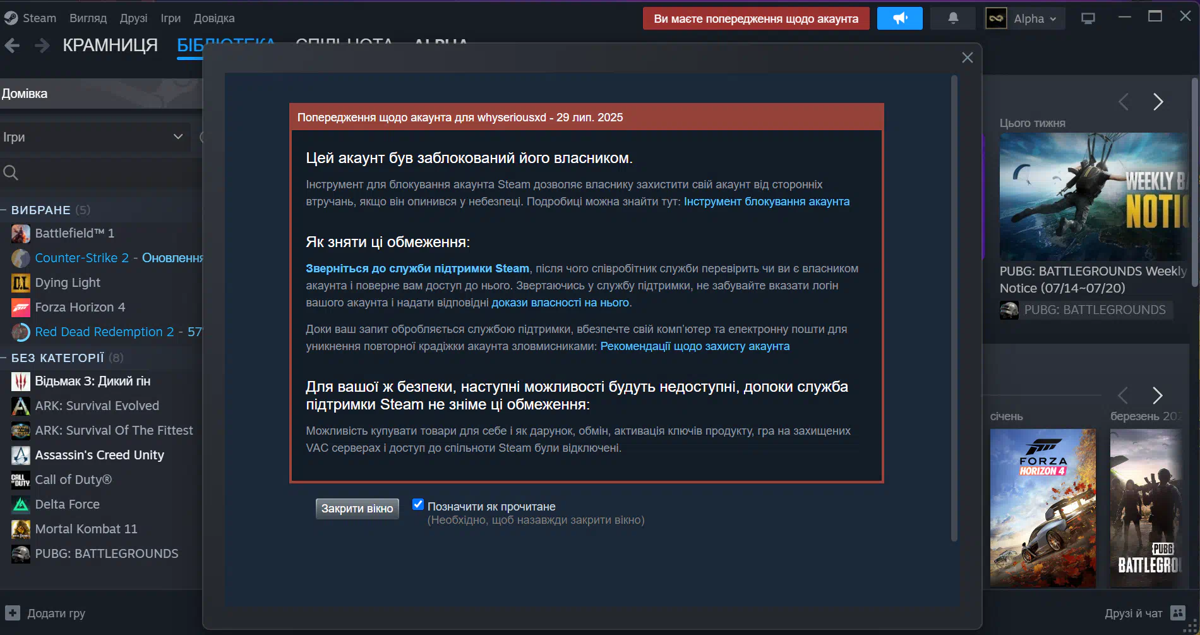The width and height of the screenshot is (1200, 635).
Task: Click the dialog vertical scrollbar
Action: 954,308
